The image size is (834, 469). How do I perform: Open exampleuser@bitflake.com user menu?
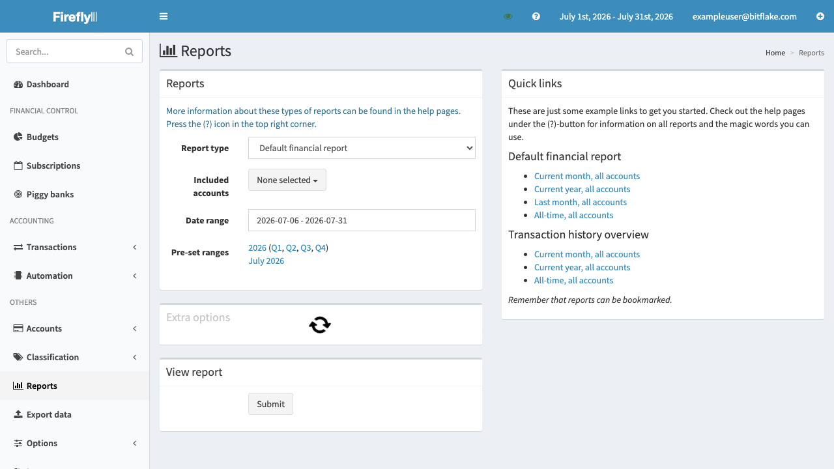[745, 16]
